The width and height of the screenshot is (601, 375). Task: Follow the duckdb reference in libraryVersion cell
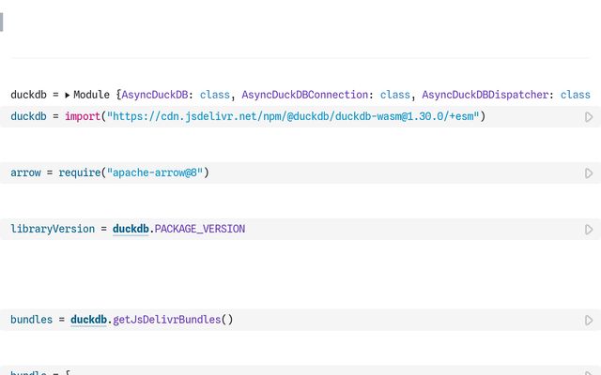click(x=131, y=229)
